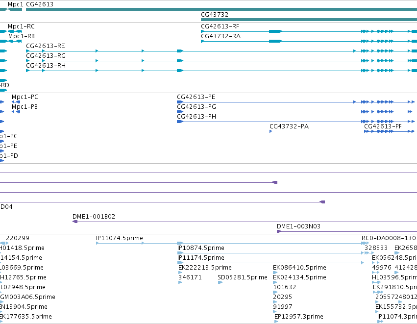The height and width of the screenshot is (324, 417).
Task: Open the Mpc1-RC transcript label
Action: 21,26
